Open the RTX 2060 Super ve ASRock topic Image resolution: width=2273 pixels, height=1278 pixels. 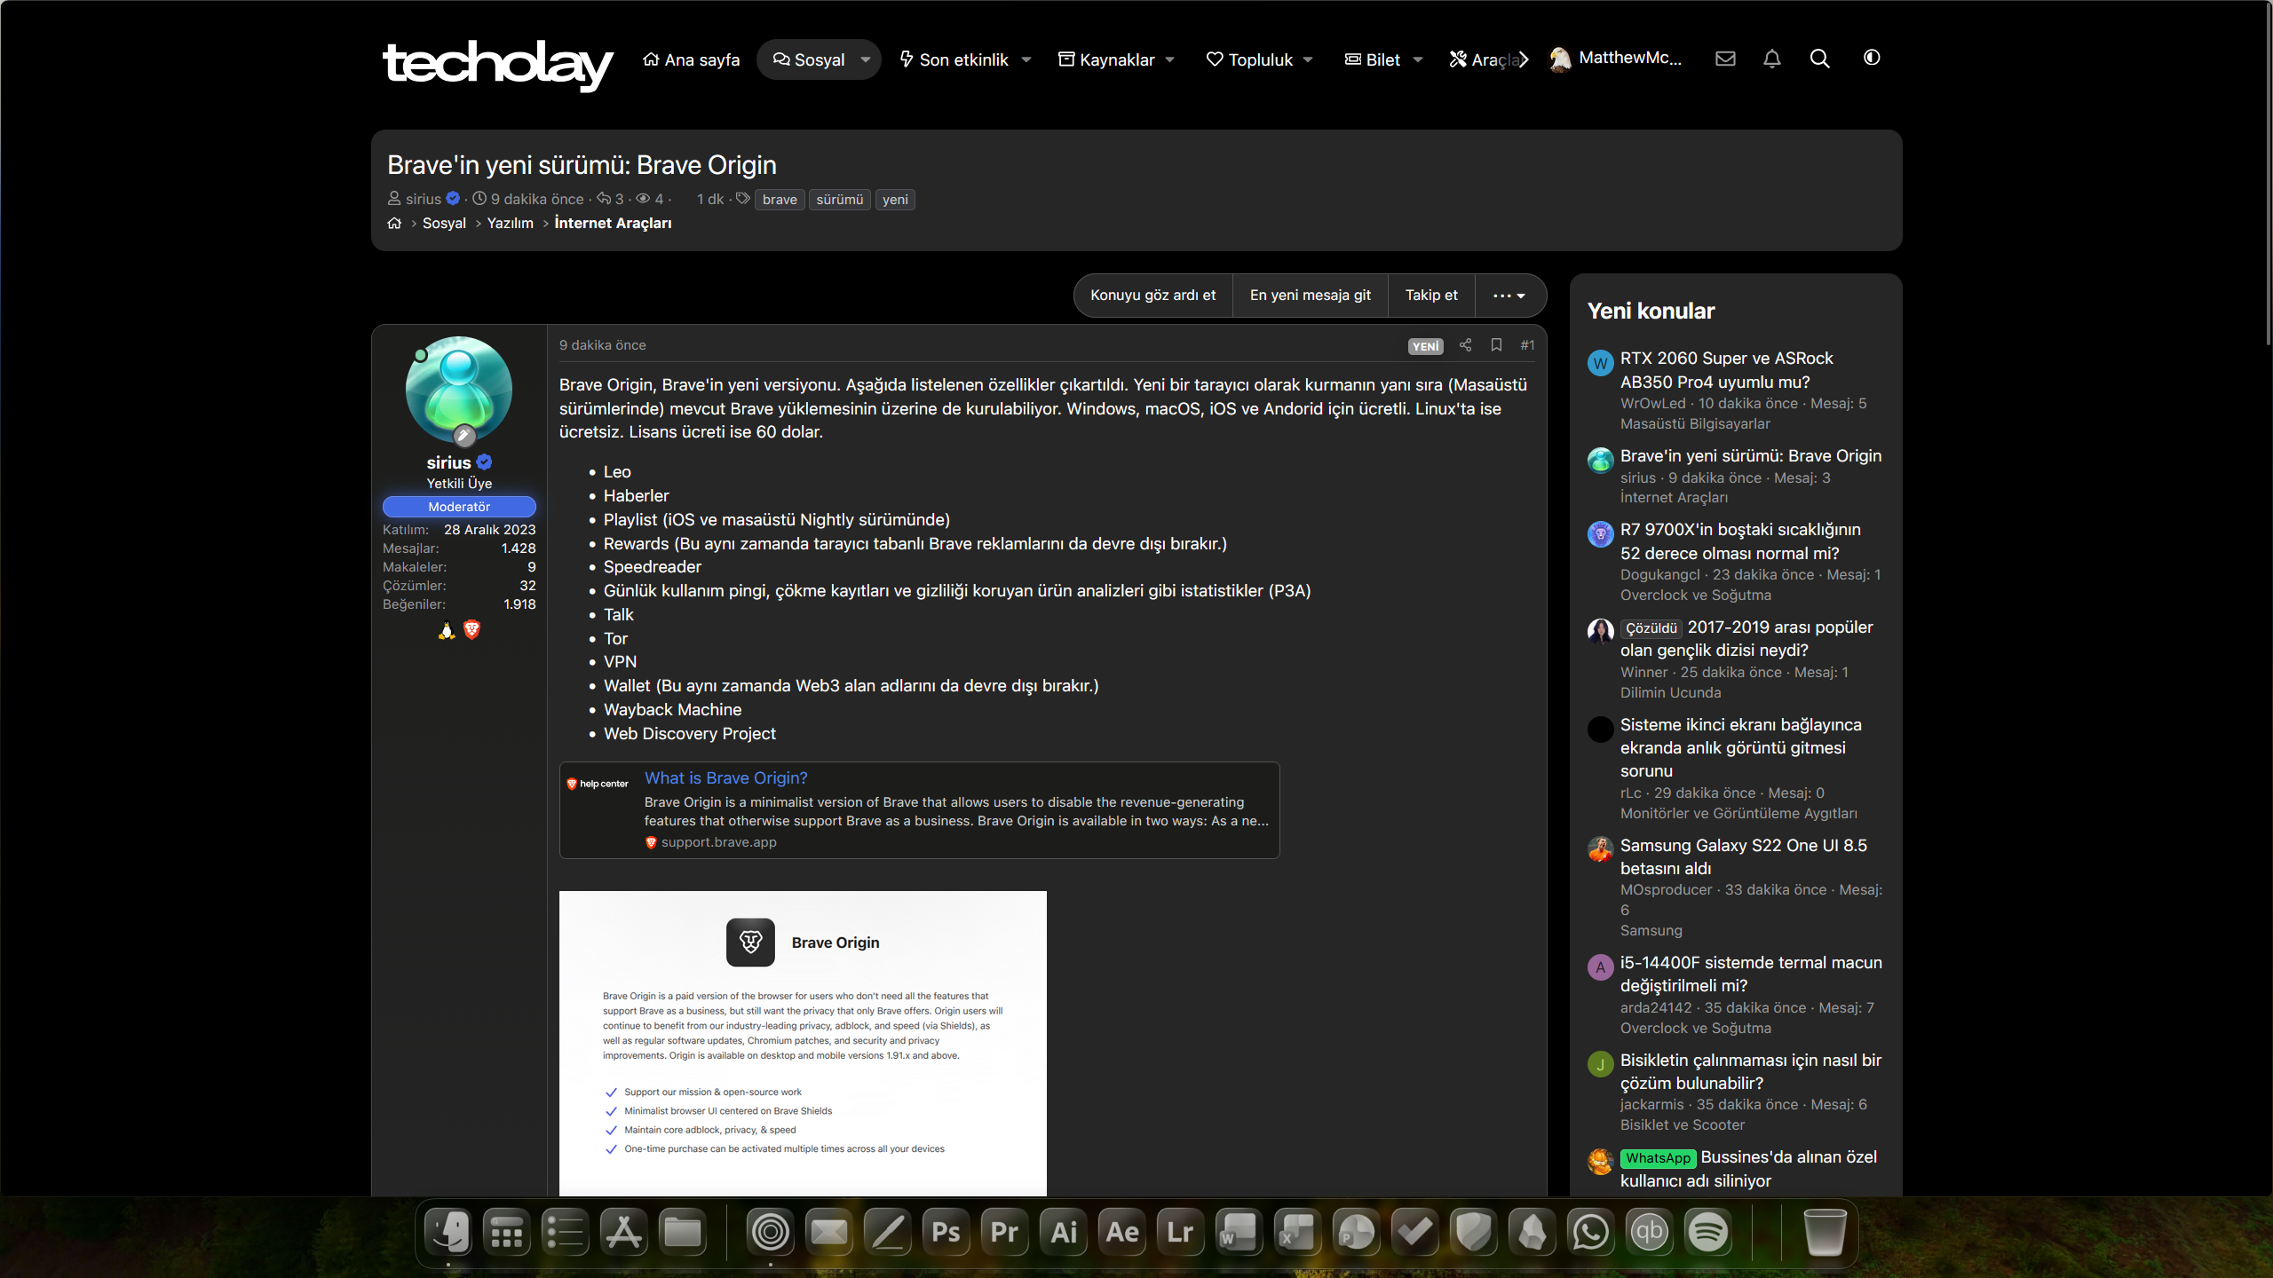click(1726, 370)
